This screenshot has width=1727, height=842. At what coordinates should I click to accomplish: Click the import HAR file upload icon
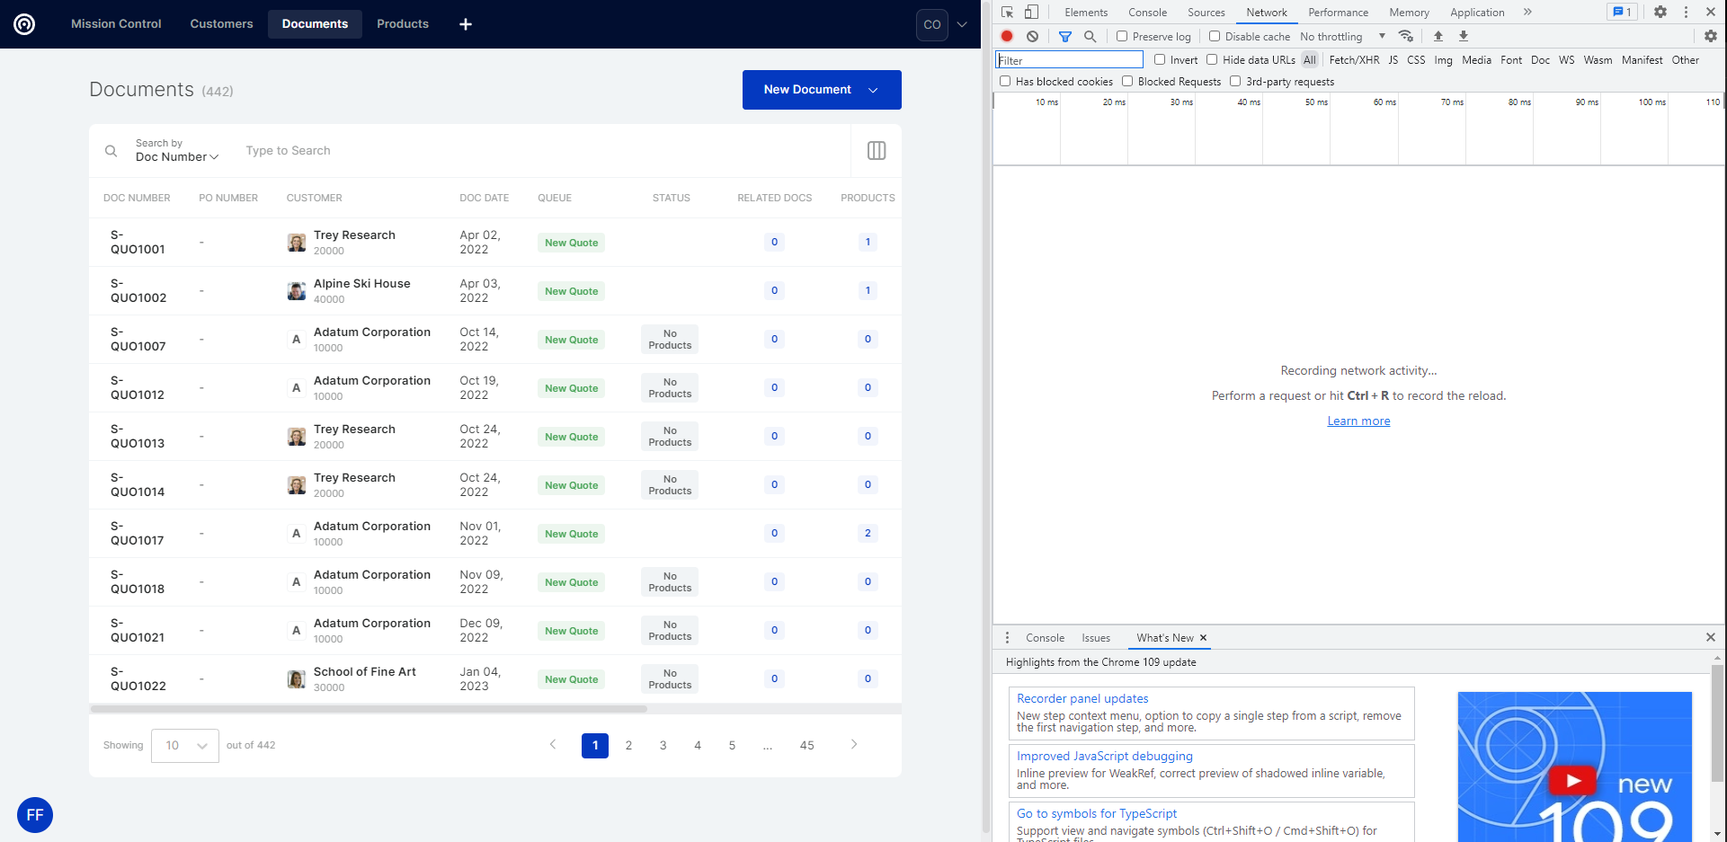point(1438,36)
